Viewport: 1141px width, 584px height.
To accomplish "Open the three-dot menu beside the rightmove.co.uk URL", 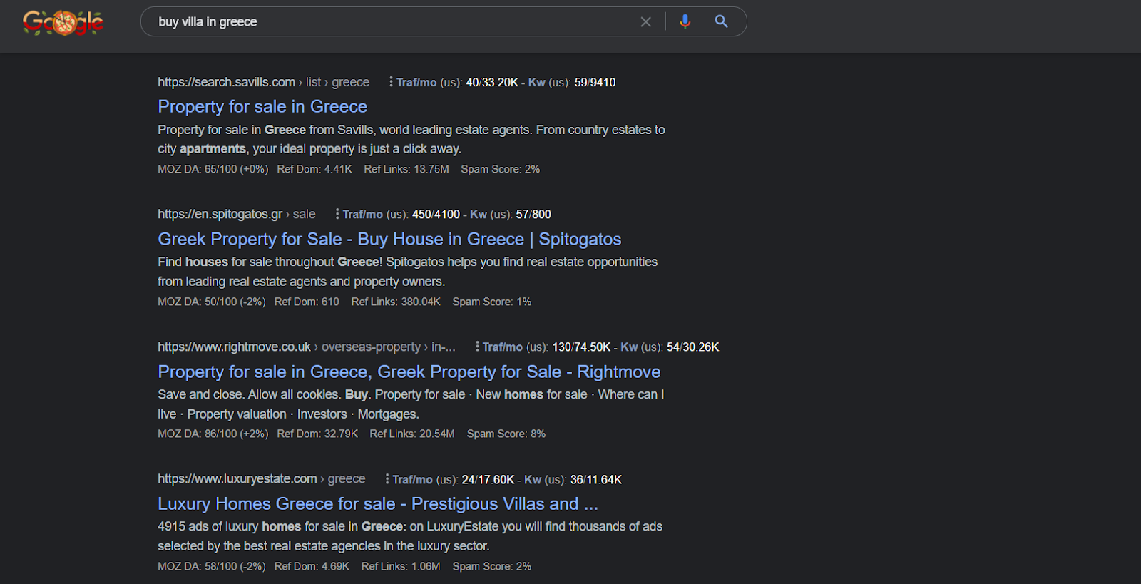I will (477, 347).
